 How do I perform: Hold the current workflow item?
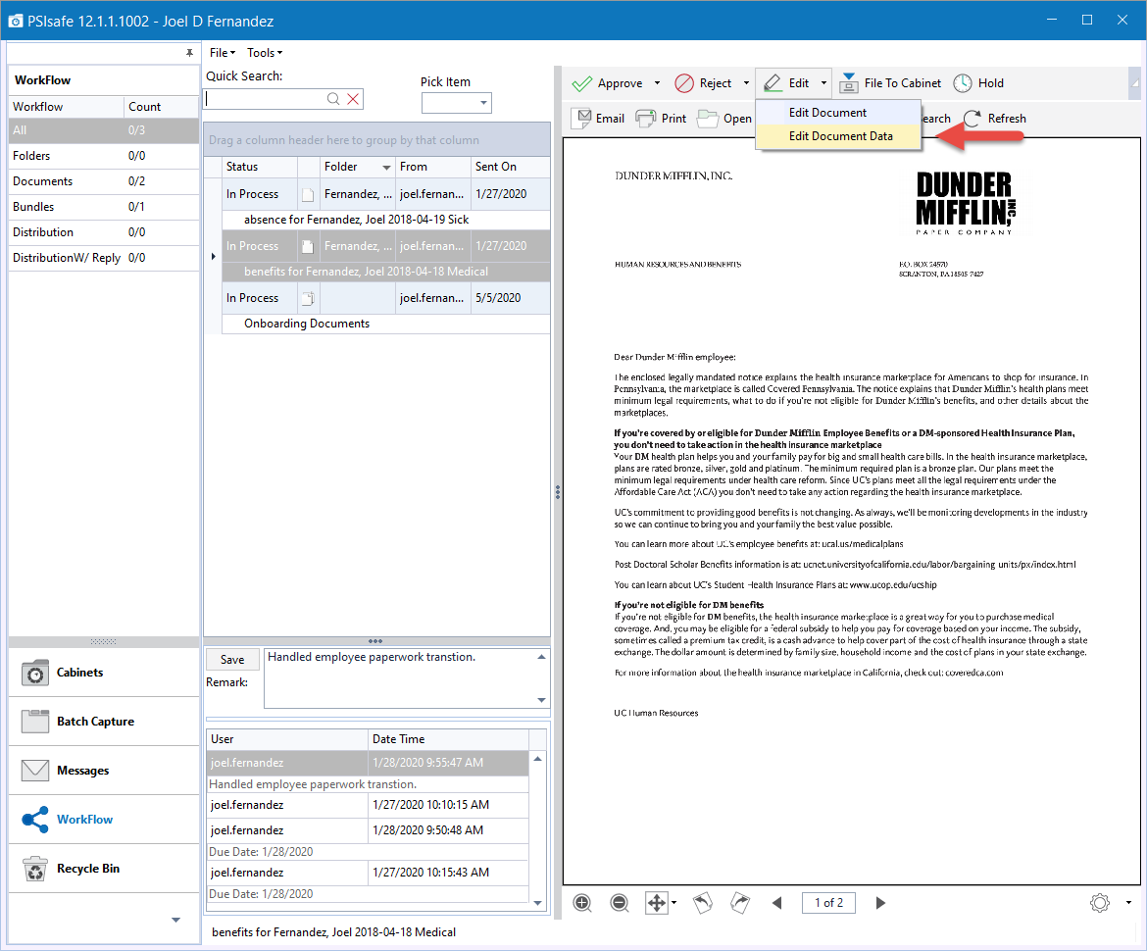pyautogui.click(x=978, y=83)
